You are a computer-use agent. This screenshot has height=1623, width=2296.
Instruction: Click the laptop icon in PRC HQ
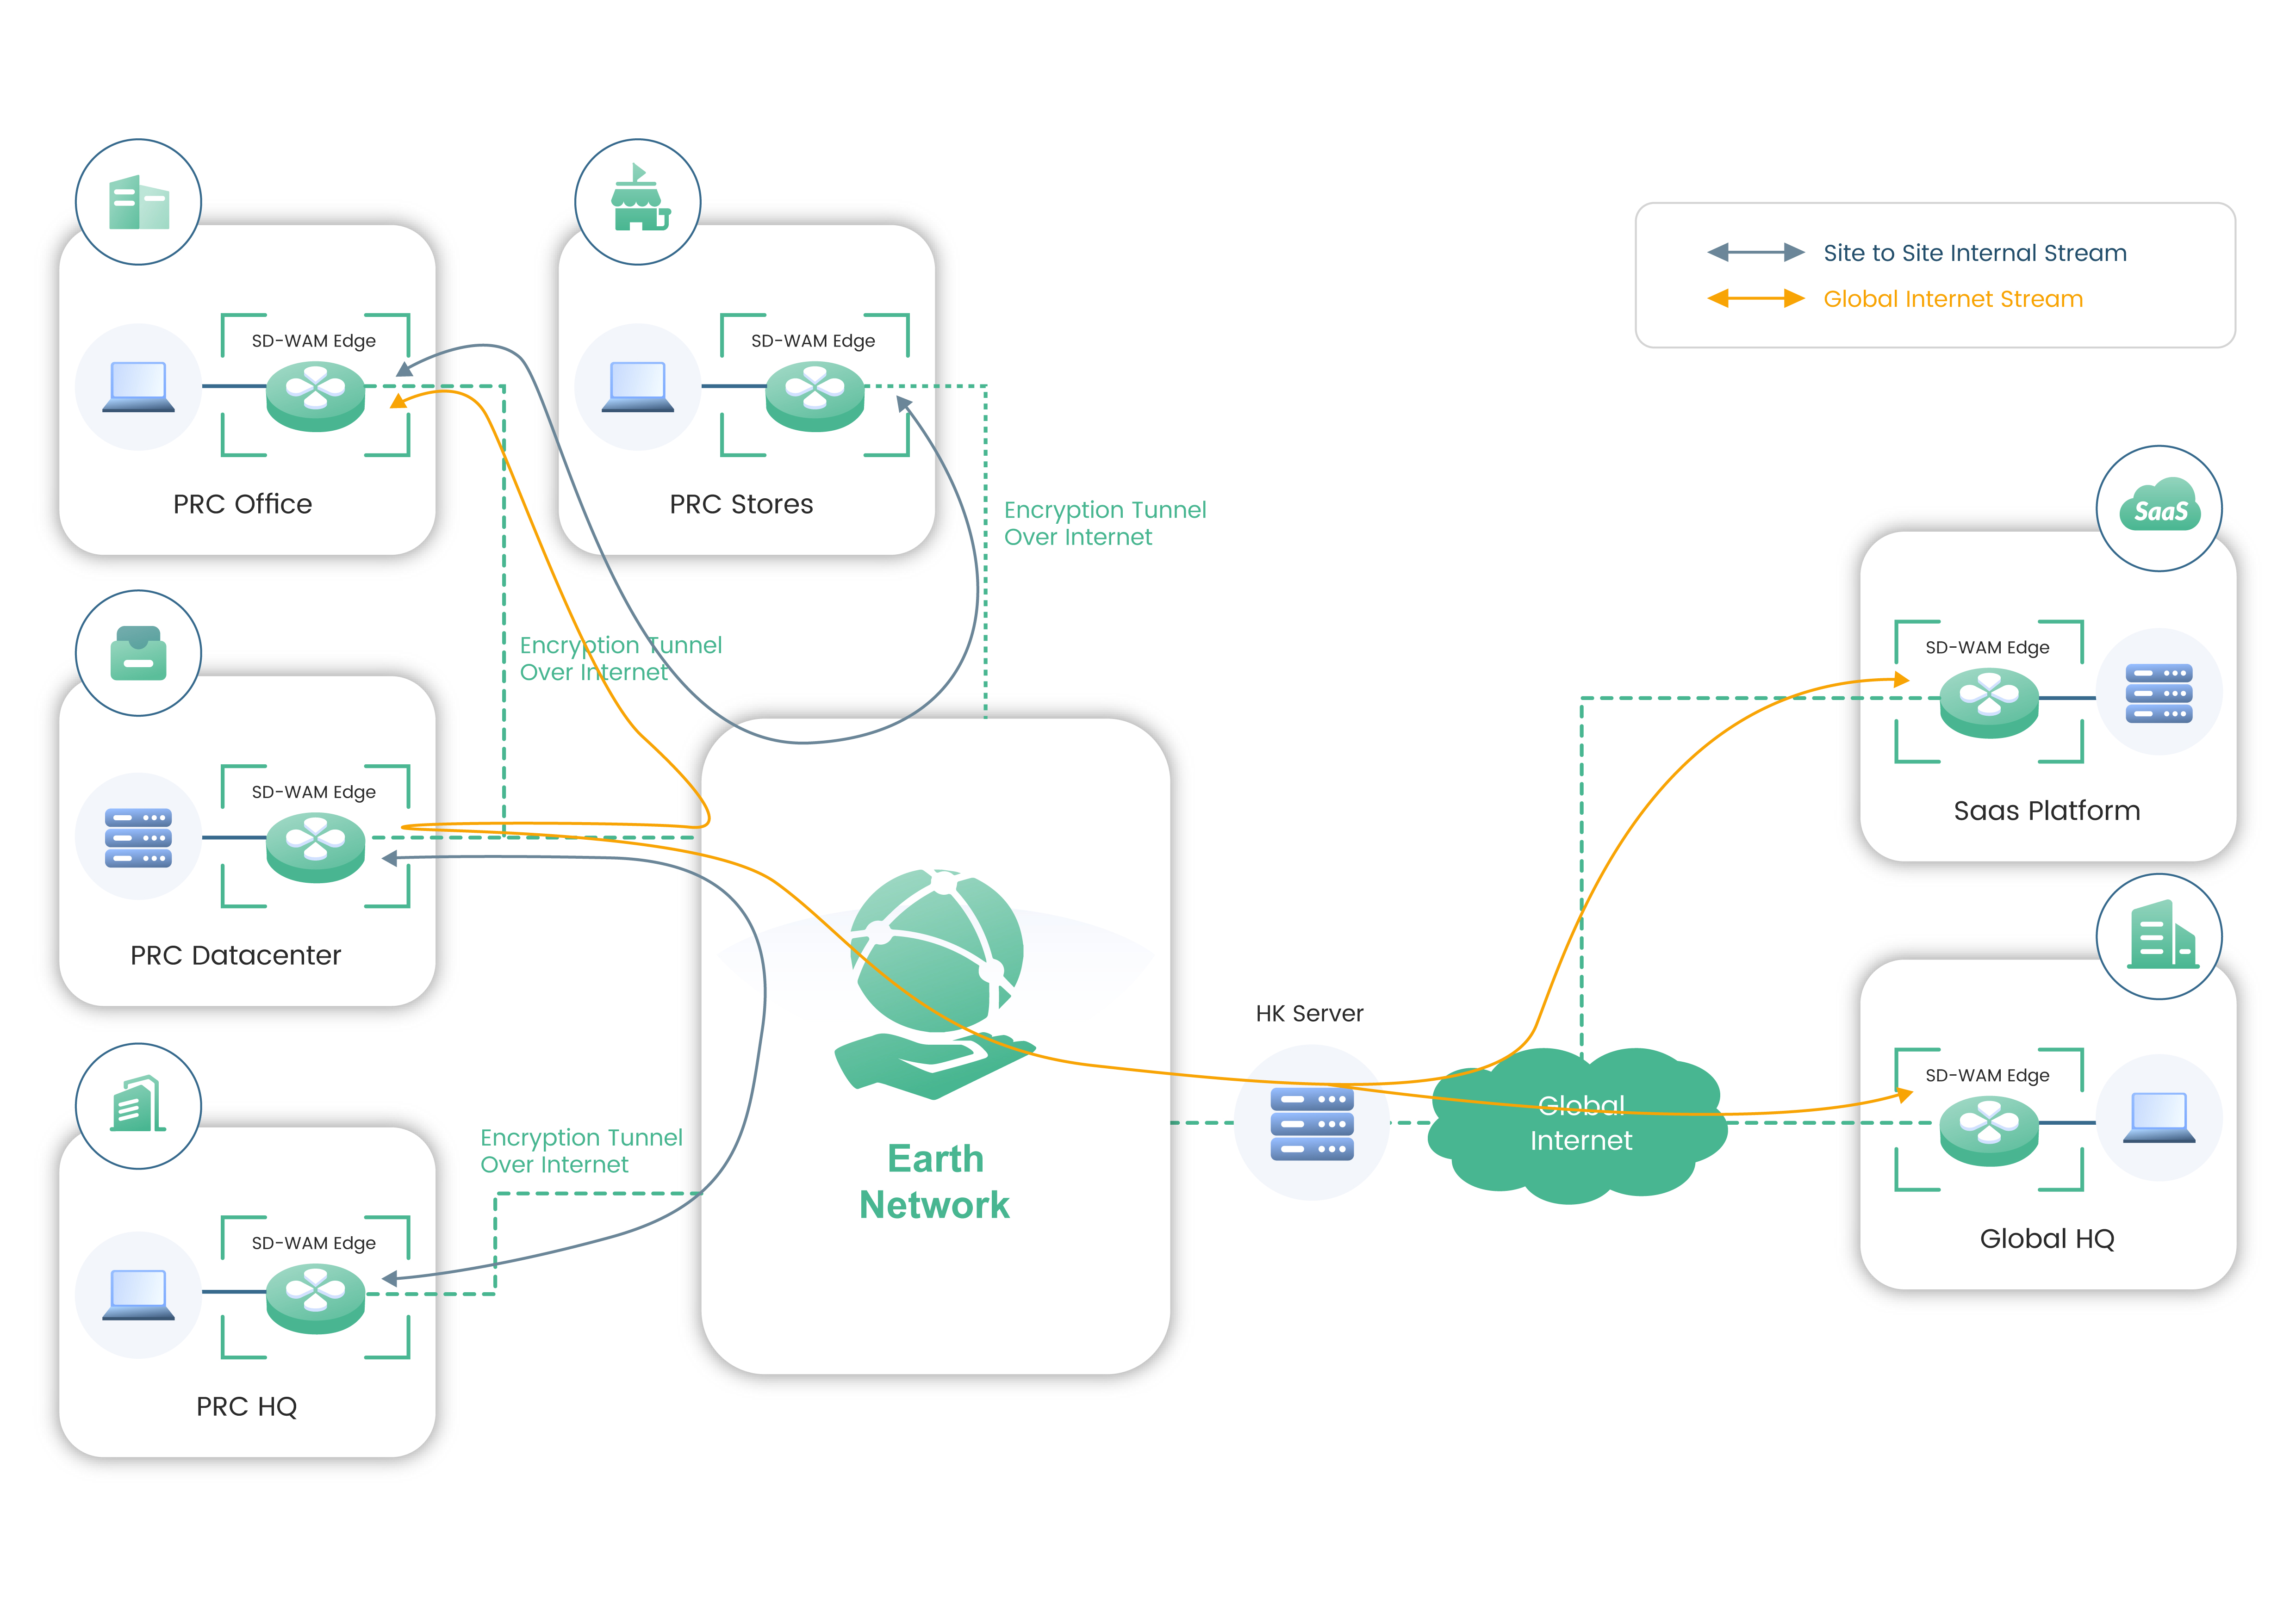point(138,1295)
